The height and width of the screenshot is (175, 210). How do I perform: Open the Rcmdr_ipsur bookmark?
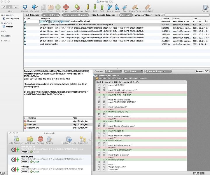24,152
